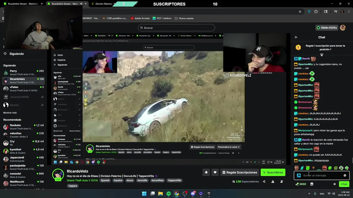353x198 pixels.
Task: Collapse the chat panel with the arrow icon
Action: click(296, 37)
